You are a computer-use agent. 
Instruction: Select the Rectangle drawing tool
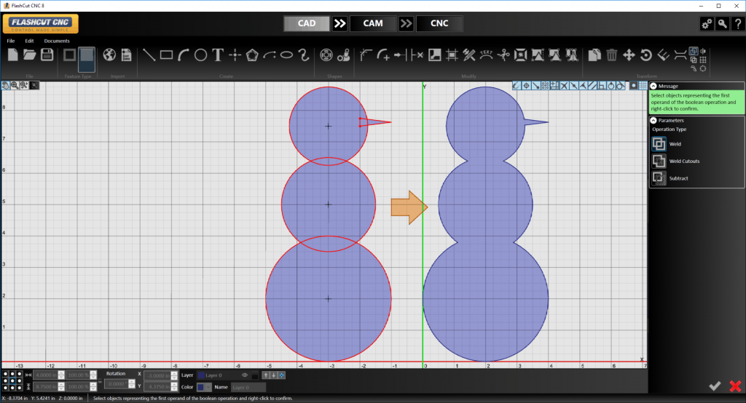coord(166,55)
